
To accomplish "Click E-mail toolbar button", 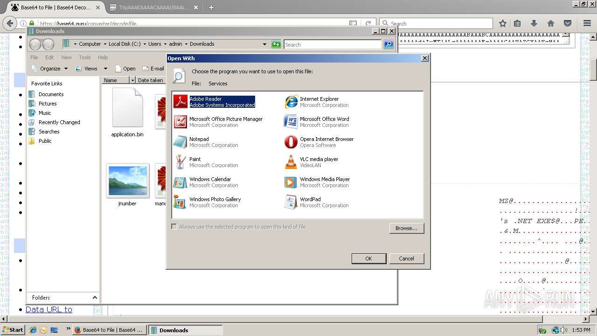I will (x=153, y=69).
